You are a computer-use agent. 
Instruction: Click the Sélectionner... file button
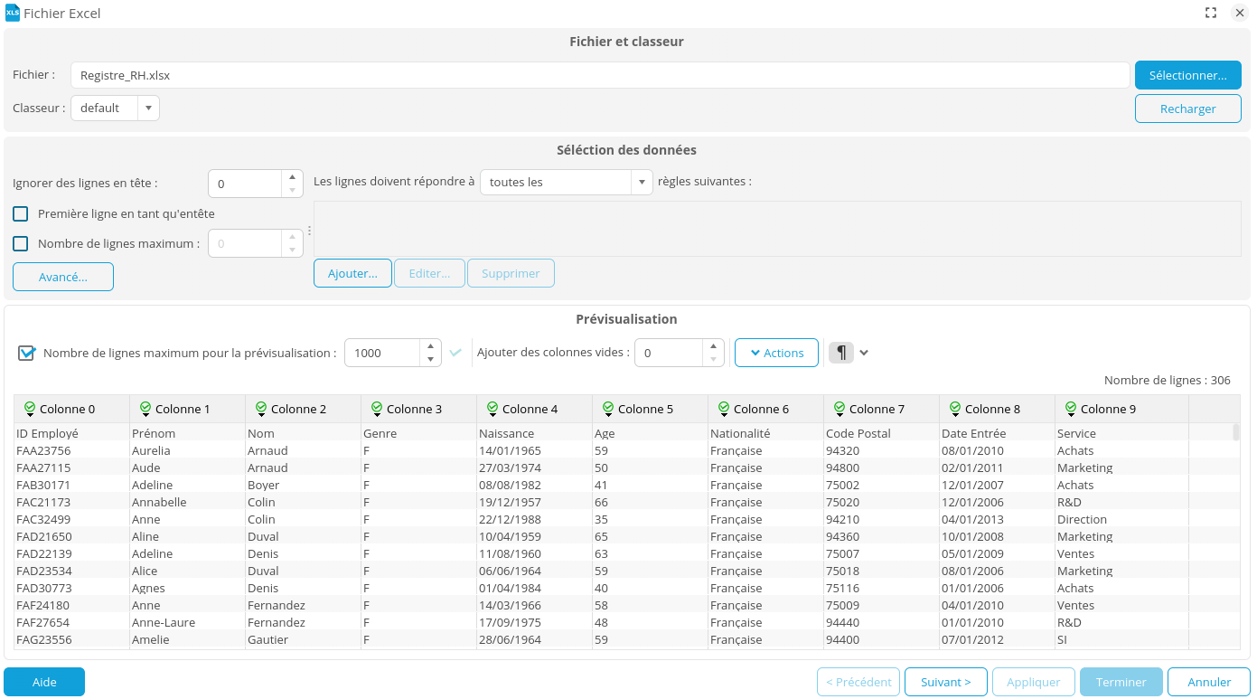[1187, 75]
